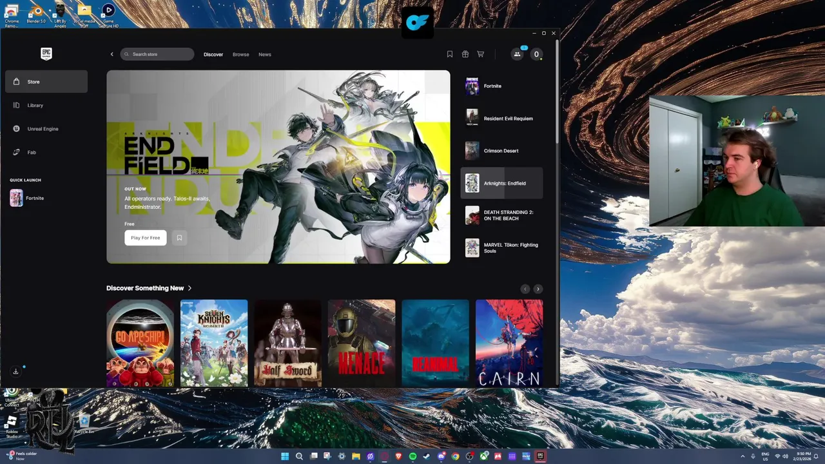The image size is (825, 464).
Task: Open the Unreal Engine section
Action: pyautogui.click(x=46, y=129)
